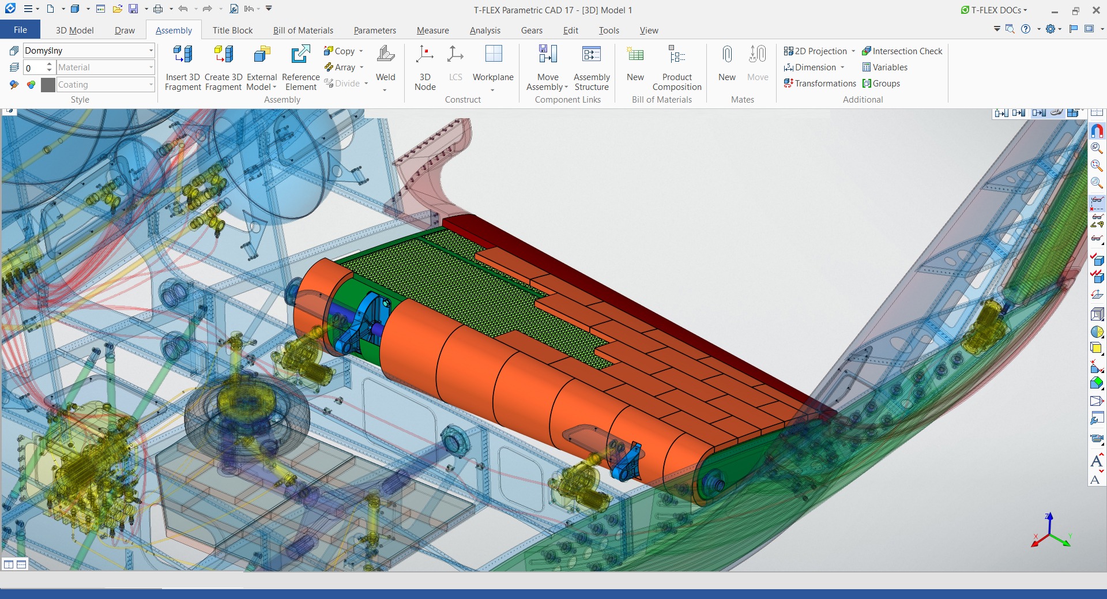Toggle the green-top cube face display
This screenshot has width=1107, height=599.
pos(1097,383)
